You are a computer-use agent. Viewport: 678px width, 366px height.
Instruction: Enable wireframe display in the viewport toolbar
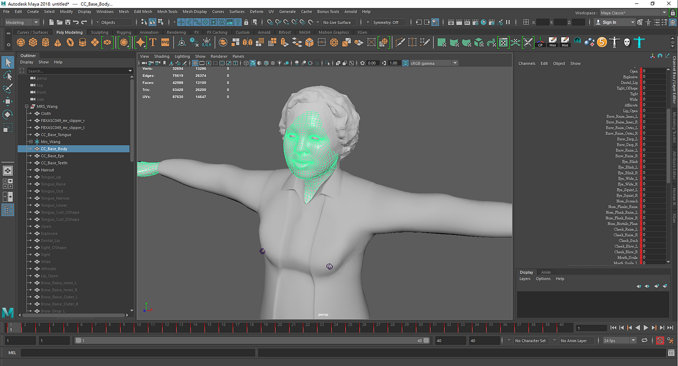point(245,63)
